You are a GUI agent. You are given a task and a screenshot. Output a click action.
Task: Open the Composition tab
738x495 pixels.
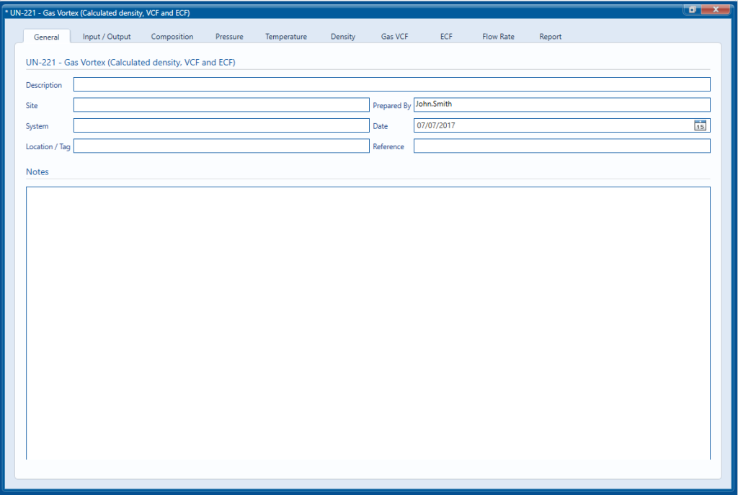pos(172,36)
